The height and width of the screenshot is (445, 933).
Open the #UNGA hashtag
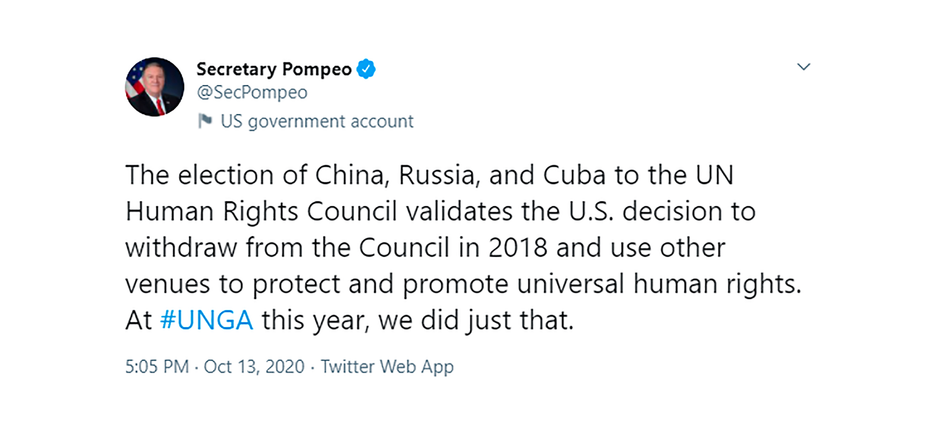pyautogui.click(x=207, y=320)
